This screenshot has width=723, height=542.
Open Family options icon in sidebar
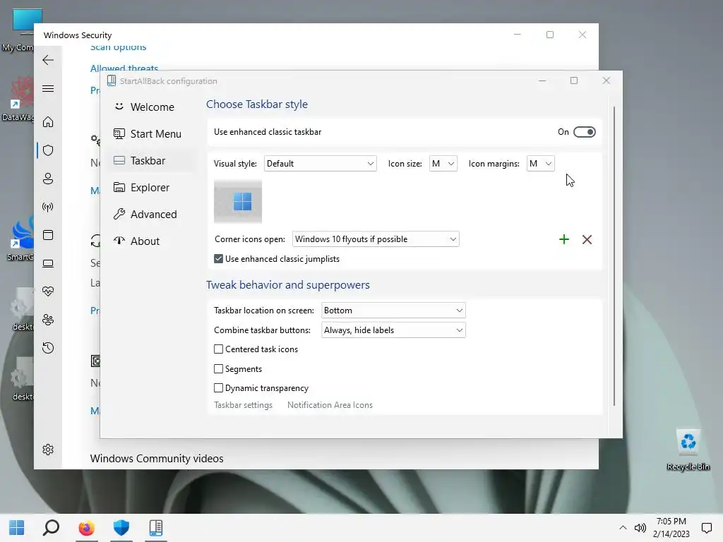48,320
